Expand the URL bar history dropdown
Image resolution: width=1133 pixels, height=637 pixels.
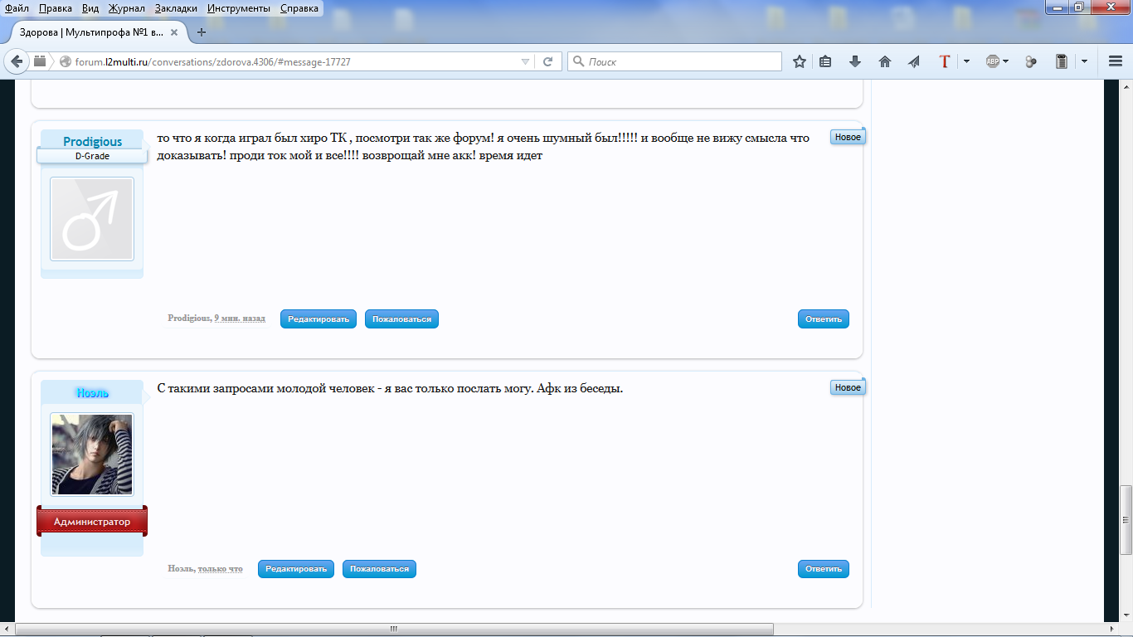525,61
